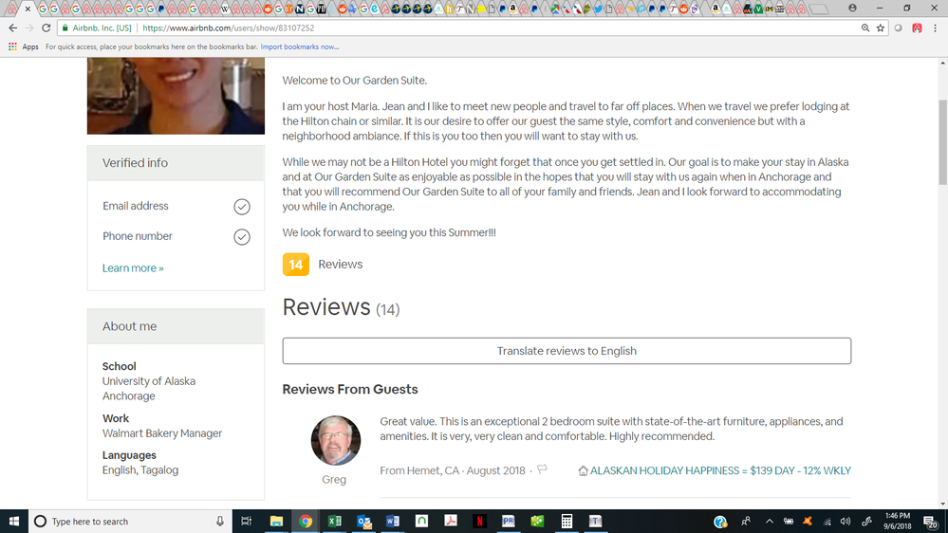
Task: Expand the system tray hidden icons chevron
Action: (769, 521)
